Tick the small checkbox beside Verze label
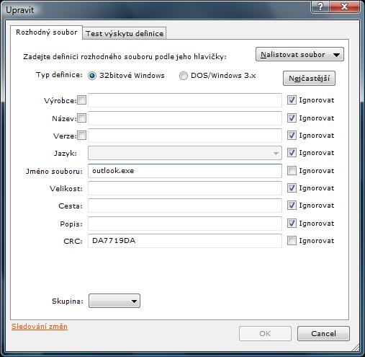Image resolution: width=365 pixels, height=357 pixels. 82,136
